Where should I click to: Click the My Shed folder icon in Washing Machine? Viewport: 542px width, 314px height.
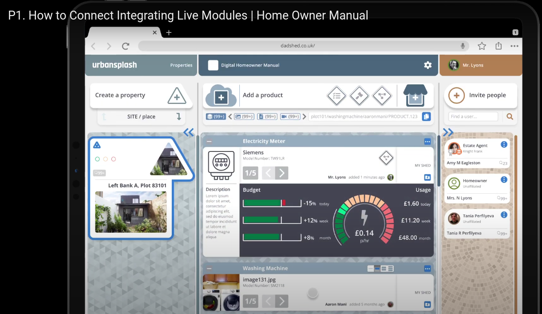(427, 304)
